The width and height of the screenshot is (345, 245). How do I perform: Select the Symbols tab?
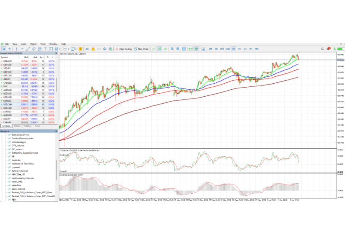6,126
